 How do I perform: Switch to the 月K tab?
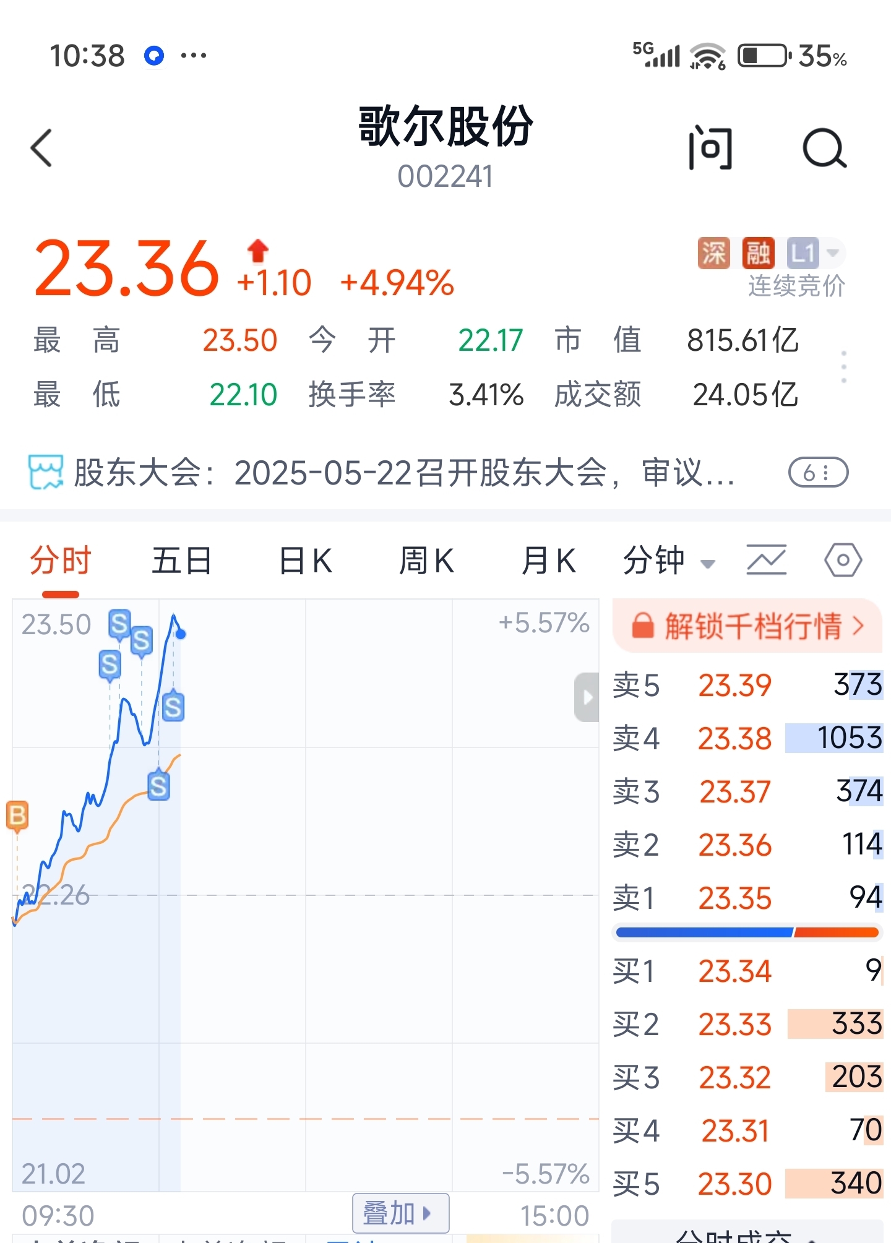(x=549, y=561)
